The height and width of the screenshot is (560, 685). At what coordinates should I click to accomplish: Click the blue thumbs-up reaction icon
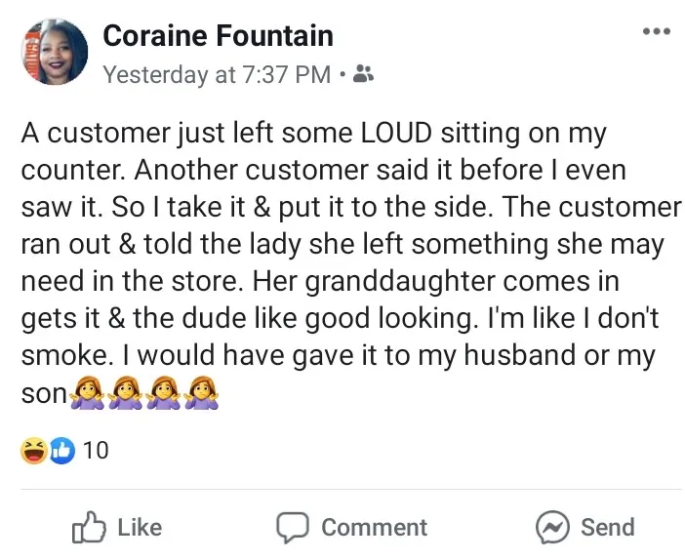point(60,450)
